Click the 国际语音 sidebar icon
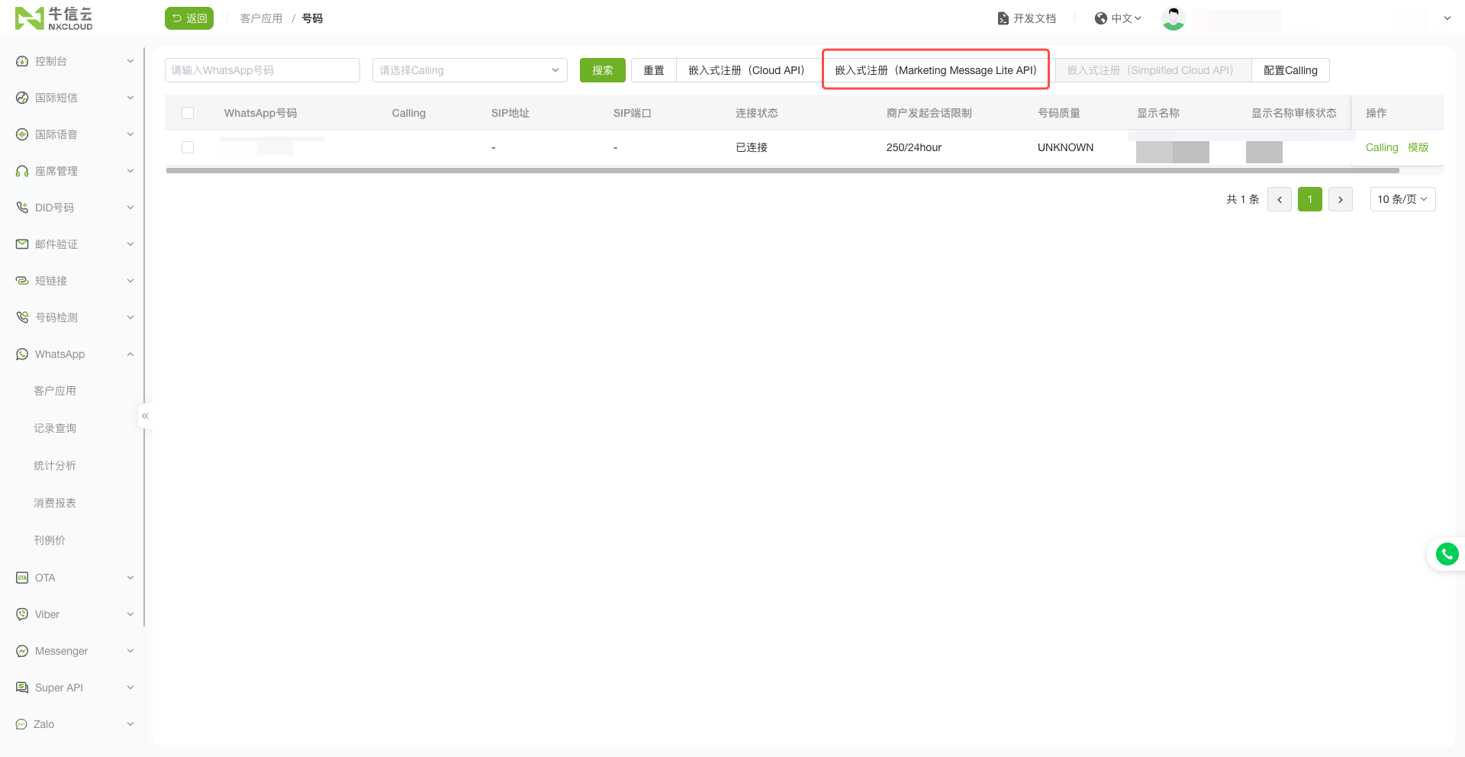Image resolution: width=1465 pixels, height=757 pixels. pyautogui.click(x=22, y=134)
